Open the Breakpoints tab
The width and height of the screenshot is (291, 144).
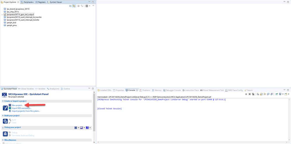tap(53, 89)
